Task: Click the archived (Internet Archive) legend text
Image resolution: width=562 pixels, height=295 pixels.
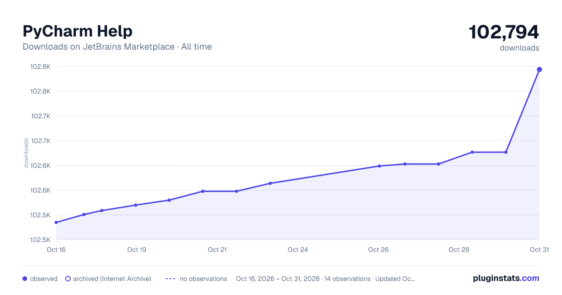Action: pyautogui.click(x=112, y=279)
